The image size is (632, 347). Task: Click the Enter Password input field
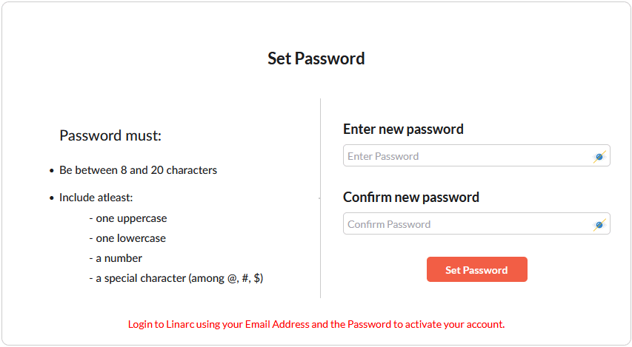467,156
